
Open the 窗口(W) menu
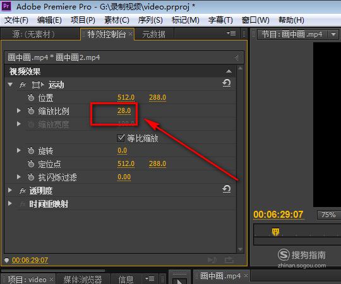[x=256, y=20]
